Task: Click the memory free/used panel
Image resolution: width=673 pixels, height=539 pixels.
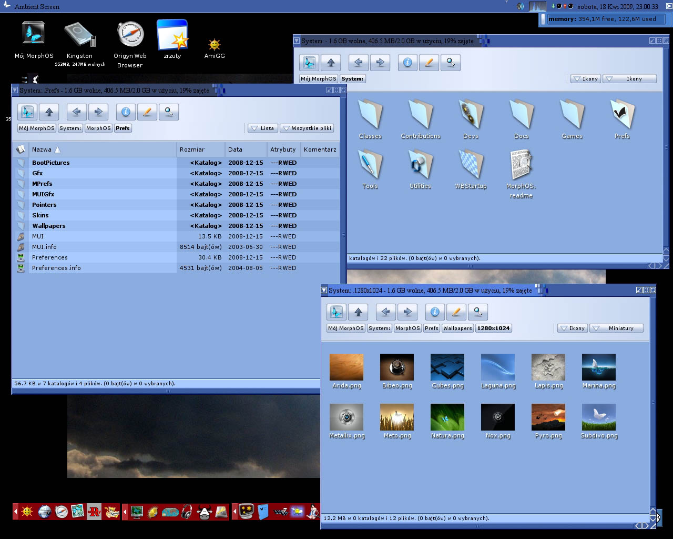Action: tap(605, 19)
